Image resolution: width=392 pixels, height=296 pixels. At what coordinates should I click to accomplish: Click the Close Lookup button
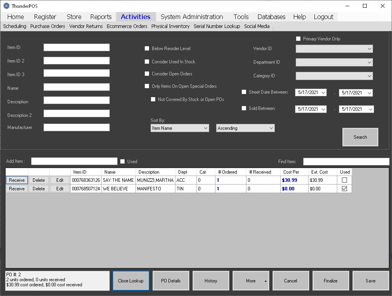[x=131, y=281]
